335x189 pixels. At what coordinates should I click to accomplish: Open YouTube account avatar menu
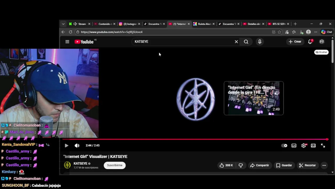[322, 41]
